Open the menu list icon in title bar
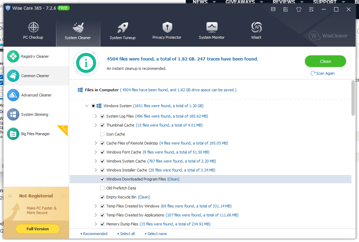The width and height of the screenshot is (359, 242). tap(311, 9)
